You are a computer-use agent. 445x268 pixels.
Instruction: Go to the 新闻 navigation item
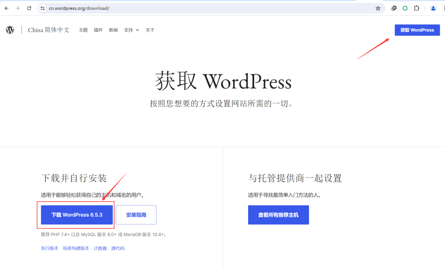pyautogui.click(x=113, y=30)
